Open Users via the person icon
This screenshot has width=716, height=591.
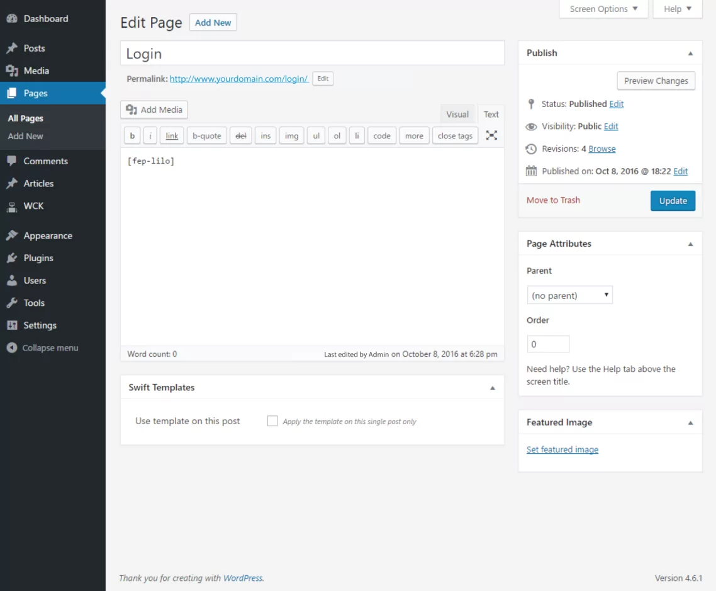click(11, 281)
